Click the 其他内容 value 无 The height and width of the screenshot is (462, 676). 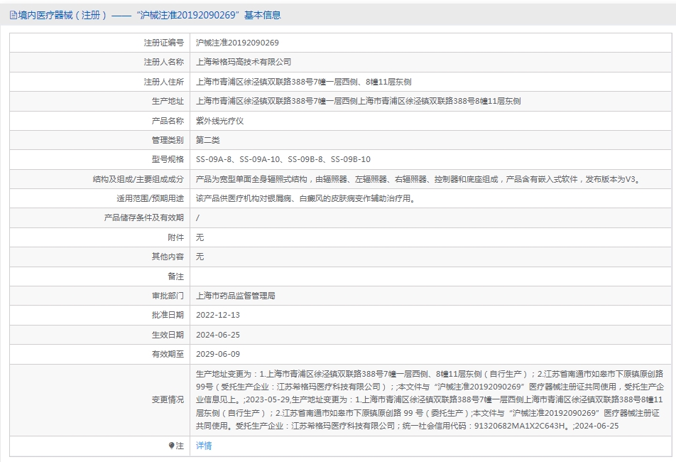pos(200,257)
